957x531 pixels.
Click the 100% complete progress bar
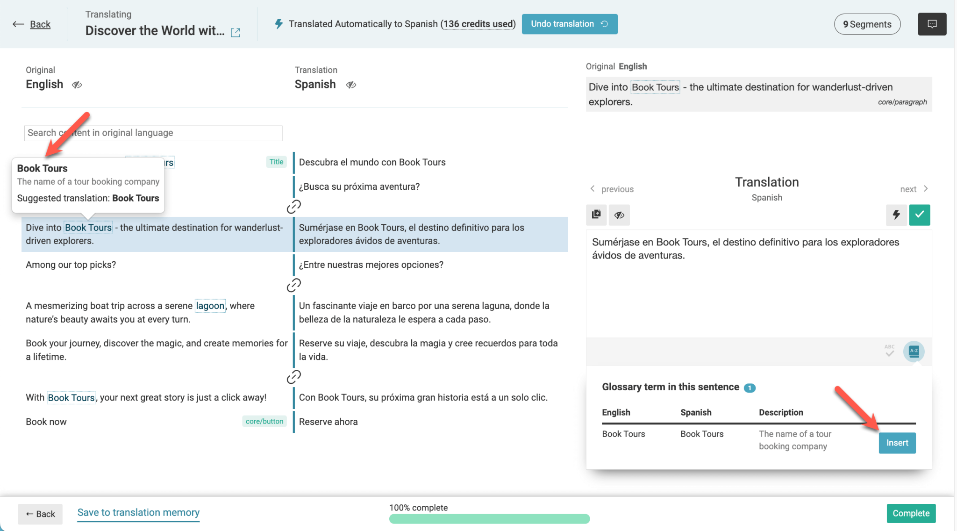coord(489,518)
